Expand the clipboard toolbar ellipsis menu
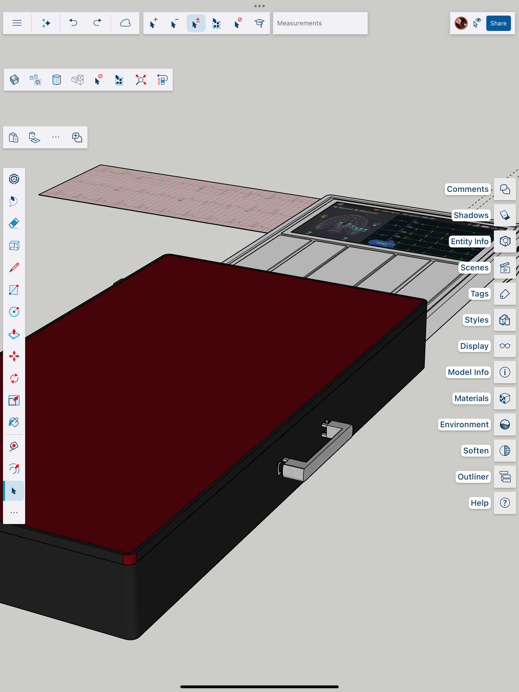519x692 pixels. pyautogui.click(x=56, y=137)
